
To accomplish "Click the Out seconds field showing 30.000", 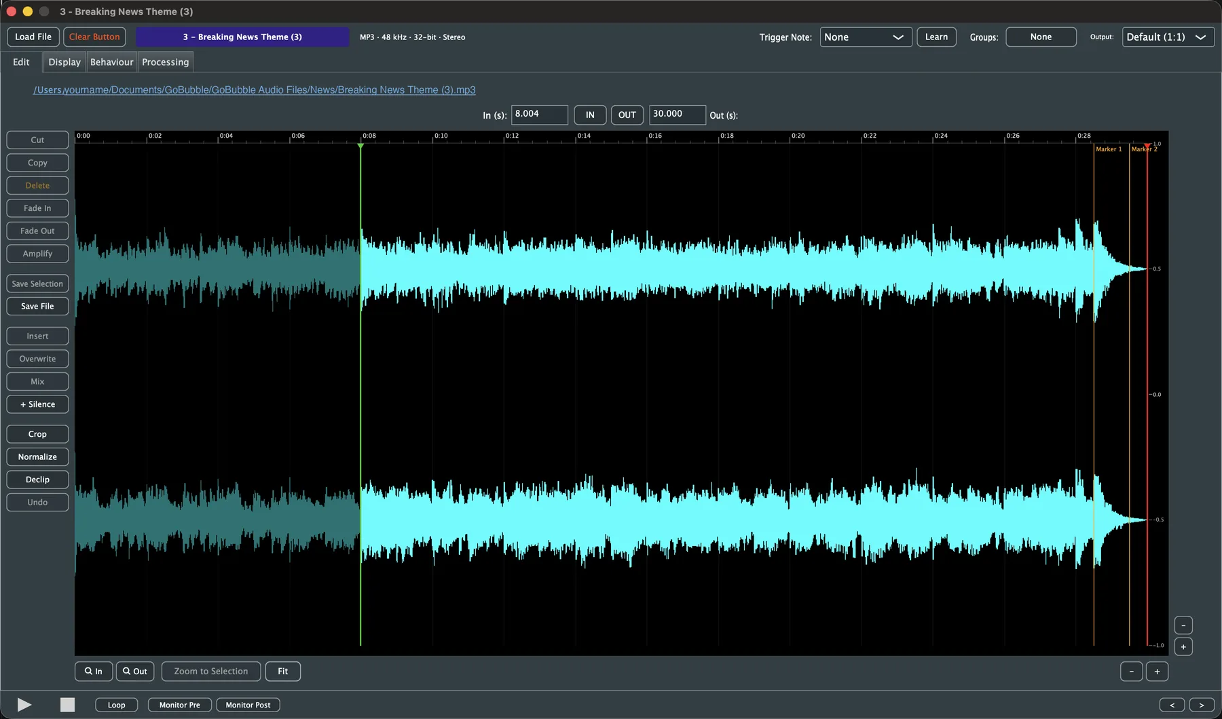I will (x=678, y=115).
